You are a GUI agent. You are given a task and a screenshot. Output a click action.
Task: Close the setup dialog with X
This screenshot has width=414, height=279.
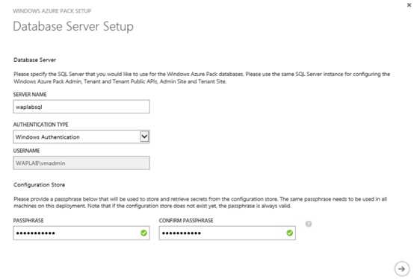pyautogui.click(x=410, y=5)
